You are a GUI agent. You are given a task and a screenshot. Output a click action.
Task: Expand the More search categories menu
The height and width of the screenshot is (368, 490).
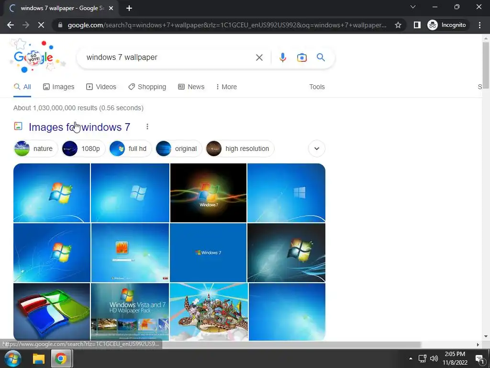click(226, 87)
